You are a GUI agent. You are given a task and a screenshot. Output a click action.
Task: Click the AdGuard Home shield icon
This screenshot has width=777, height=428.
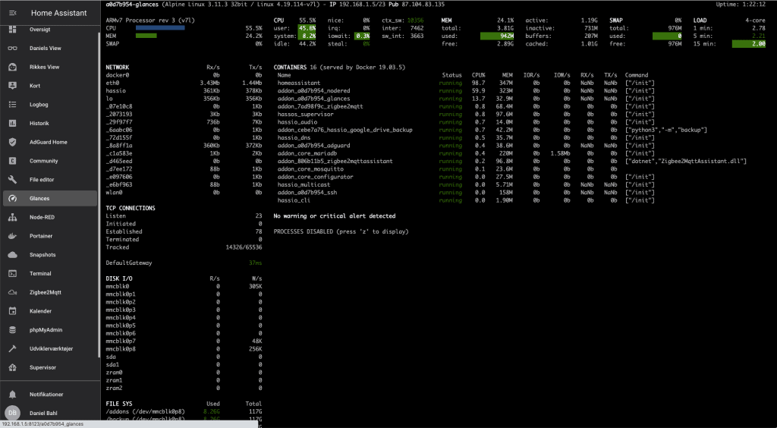(x=12, y=142)
